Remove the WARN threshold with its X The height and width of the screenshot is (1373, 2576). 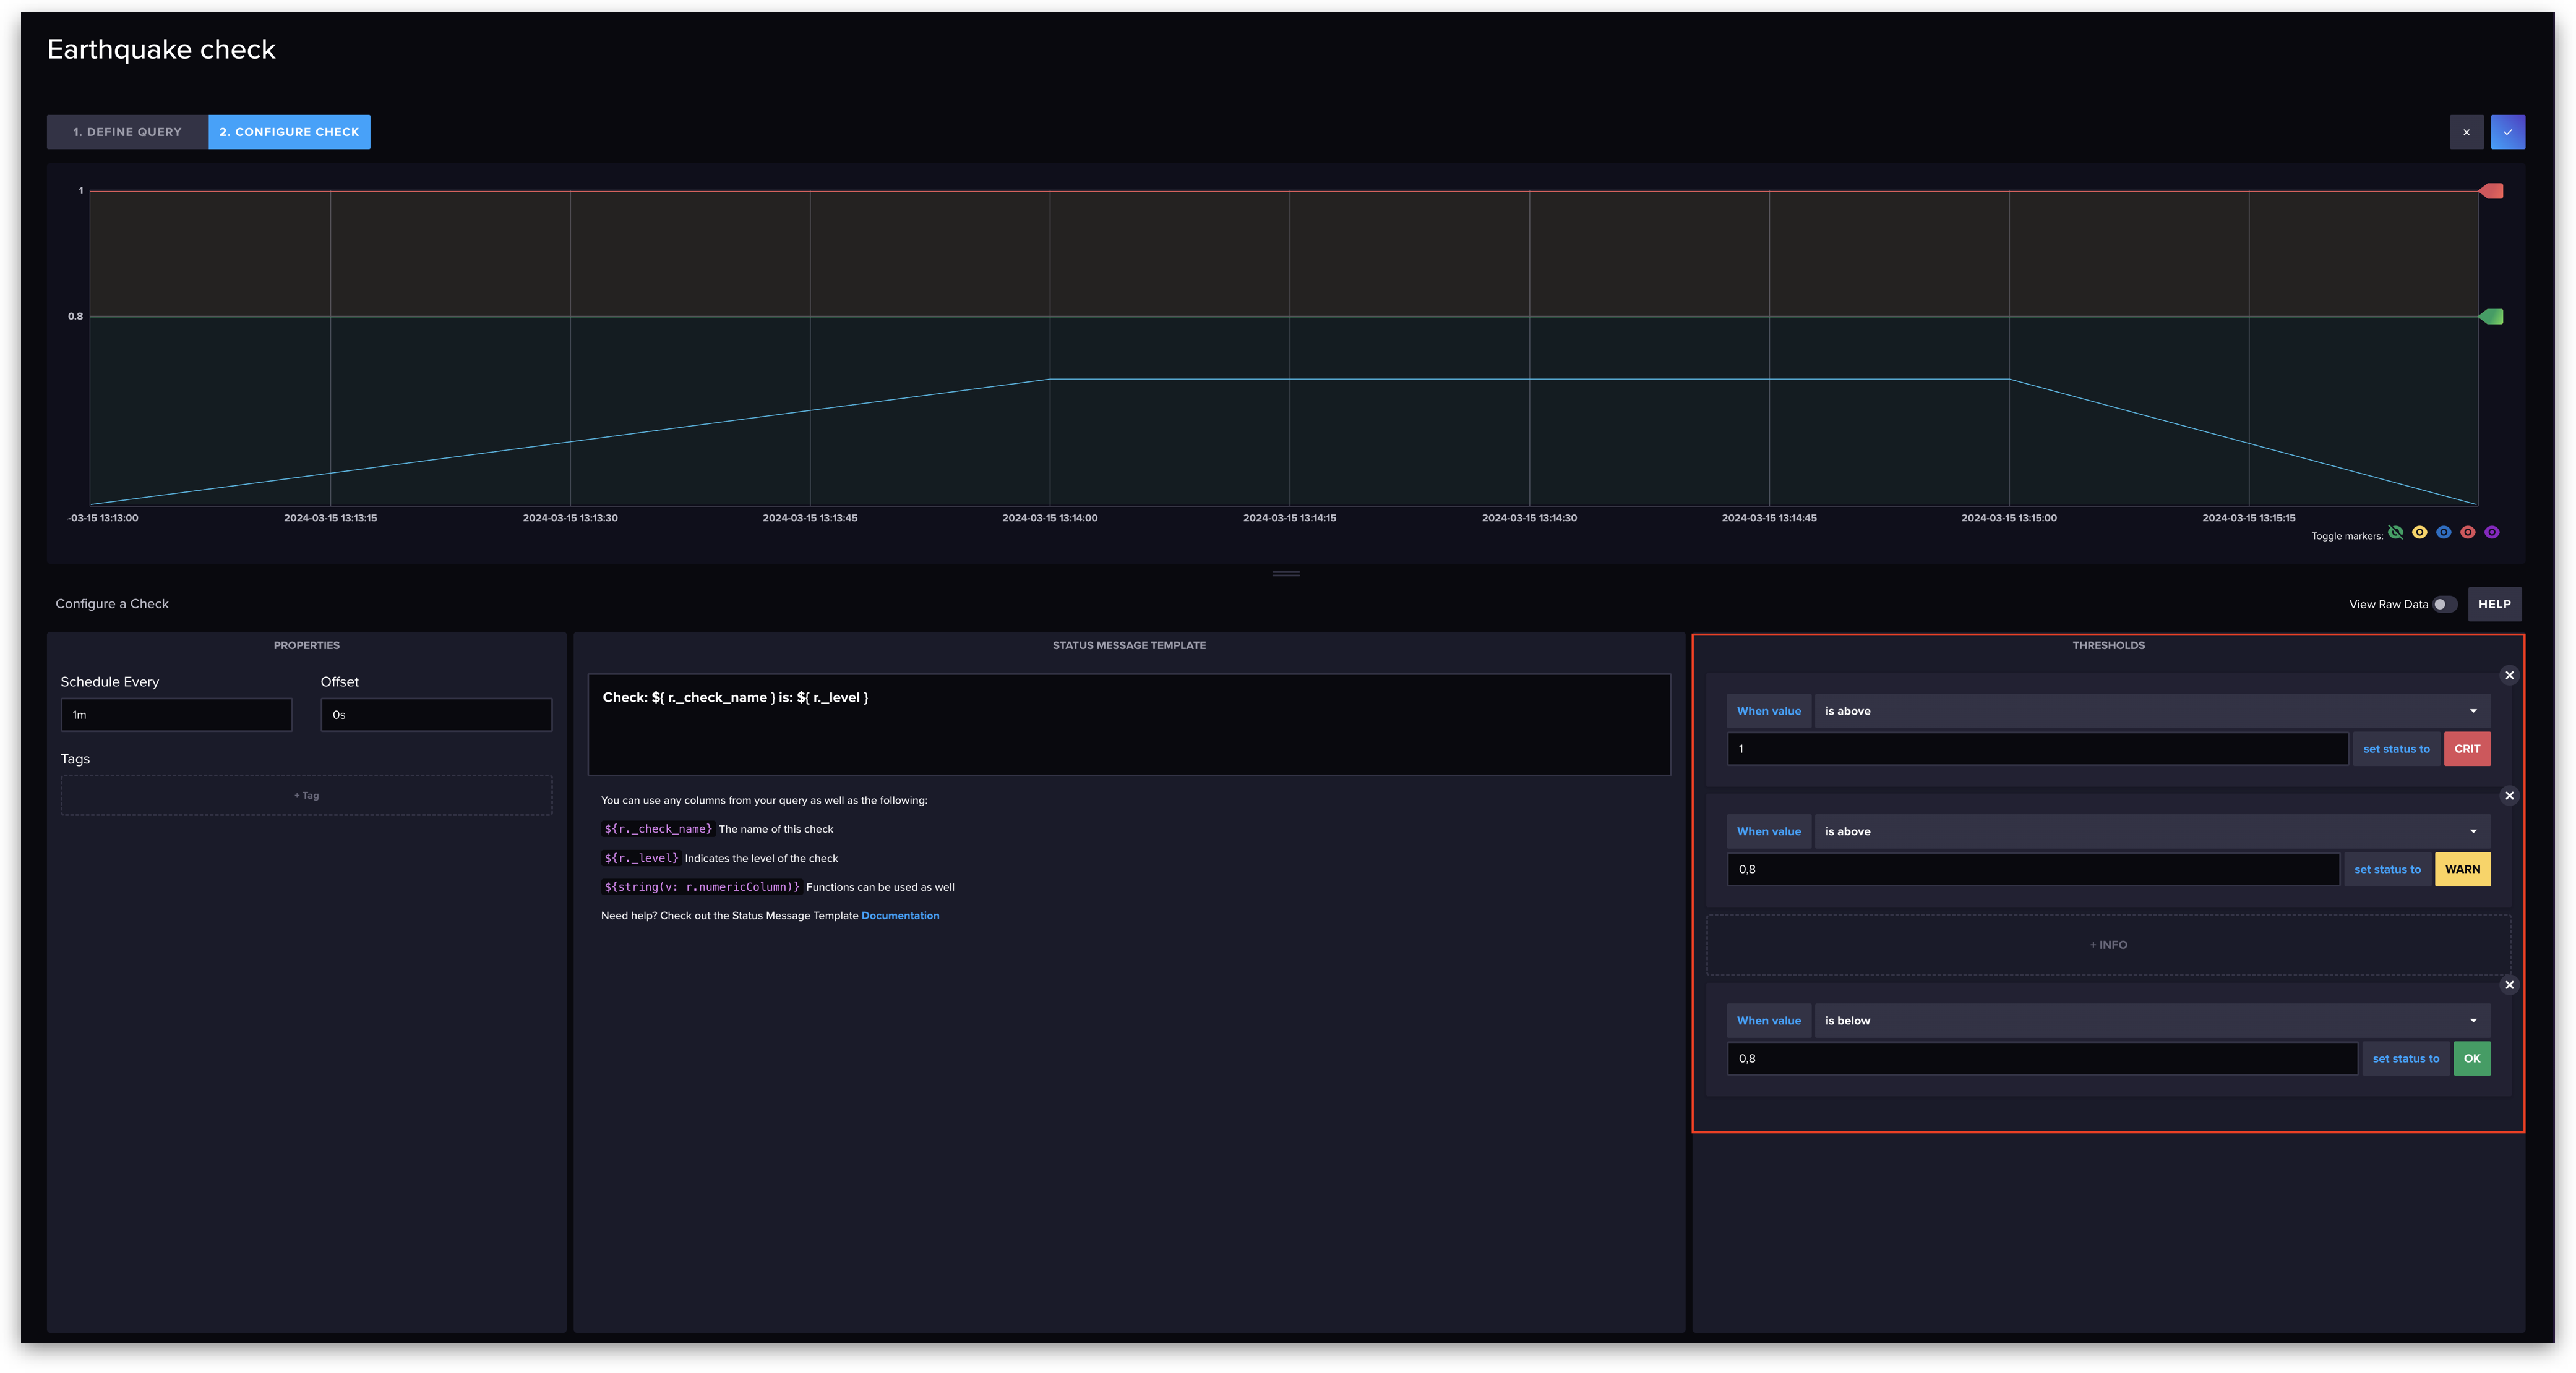coord(2509,796)
